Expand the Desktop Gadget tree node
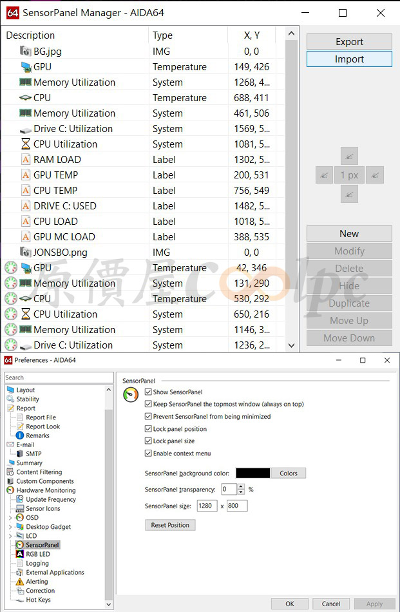 click(x=10, y=526)
